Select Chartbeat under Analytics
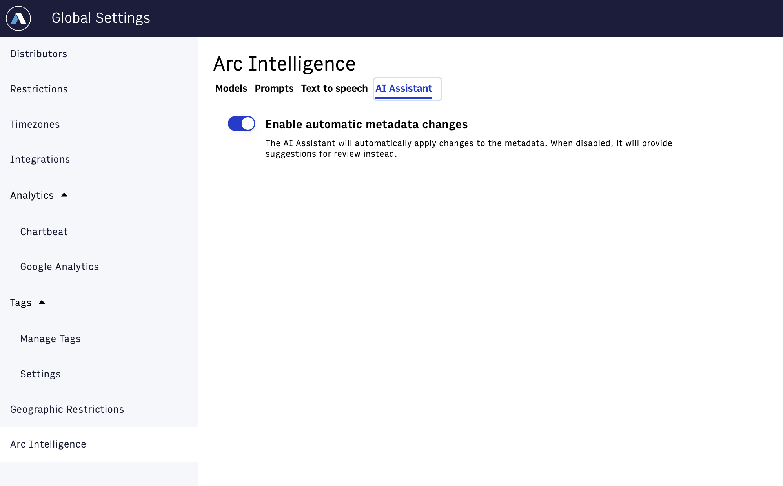 (44, 232)
